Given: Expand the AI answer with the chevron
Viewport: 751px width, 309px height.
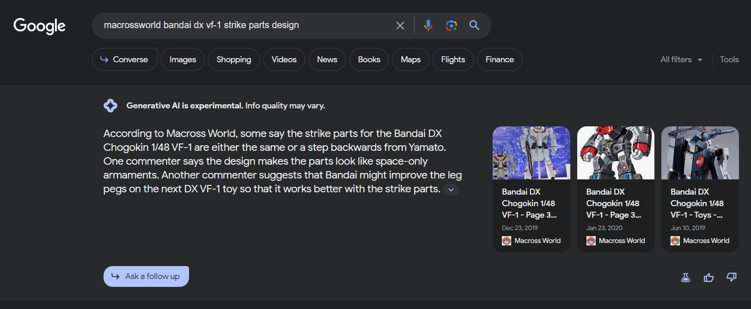Looking at the screenshot, I should coord(451,190).
